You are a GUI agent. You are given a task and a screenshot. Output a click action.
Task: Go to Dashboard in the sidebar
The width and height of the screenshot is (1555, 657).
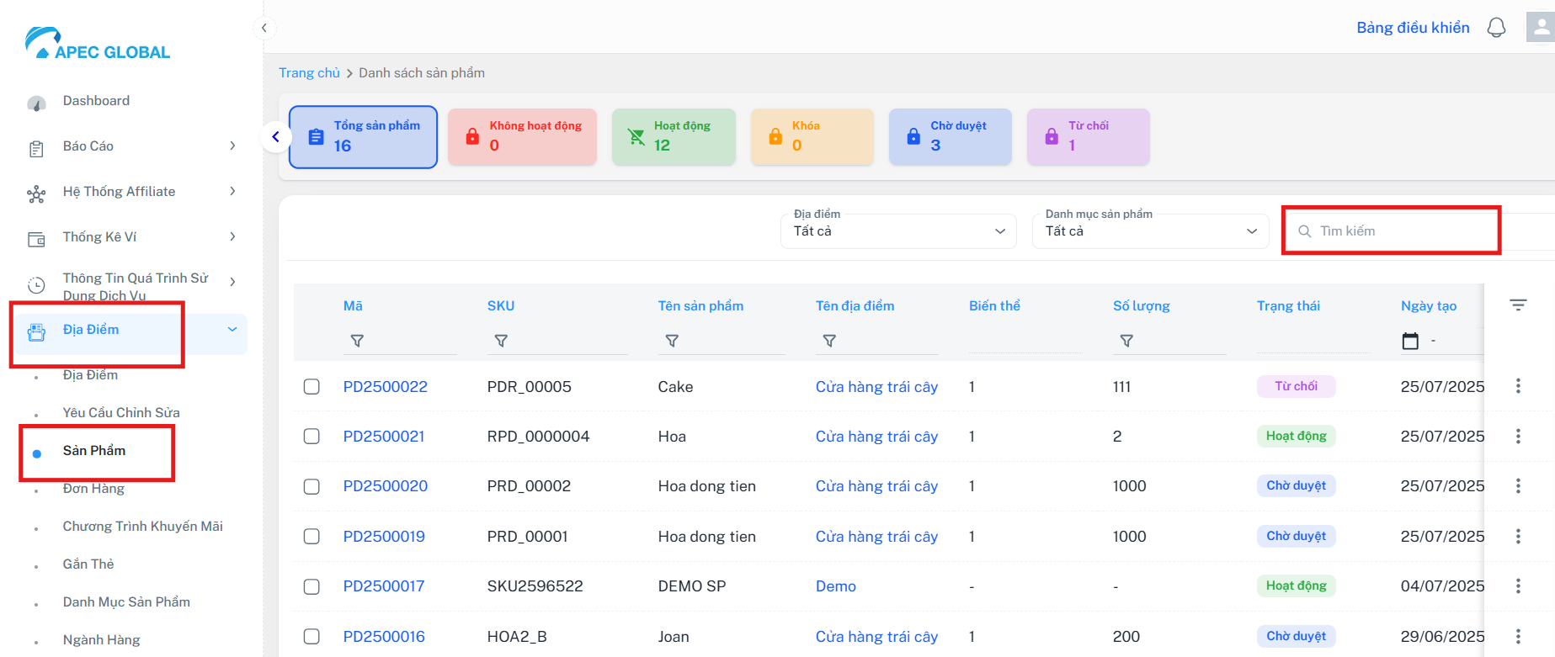pyautogui.click(x=96, y=101)
